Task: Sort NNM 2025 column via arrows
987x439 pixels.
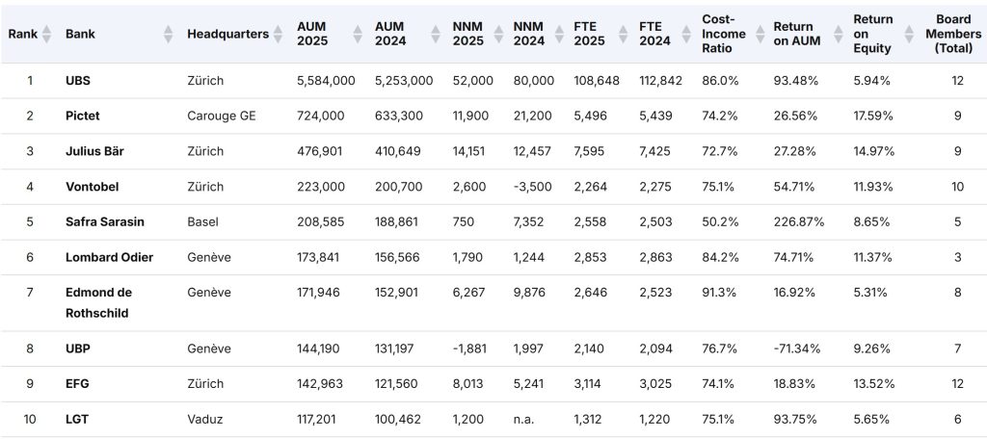Action: click(x=498, y=34)
